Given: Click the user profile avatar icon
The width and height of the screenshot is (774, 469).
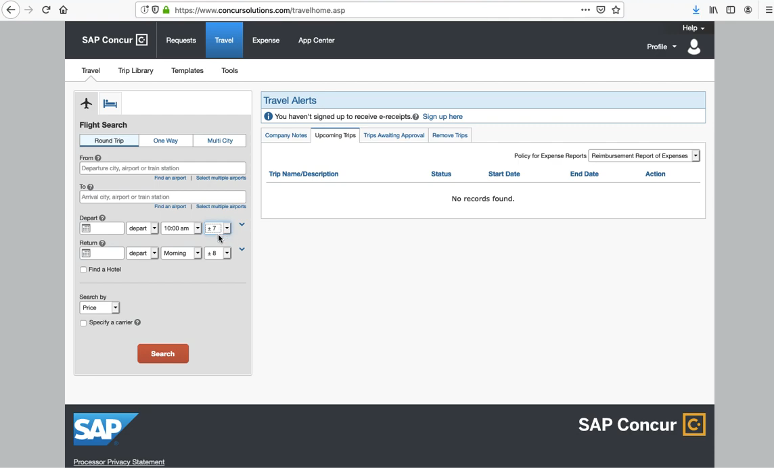Looking at the screenshot, I should [x=693, y=47].
